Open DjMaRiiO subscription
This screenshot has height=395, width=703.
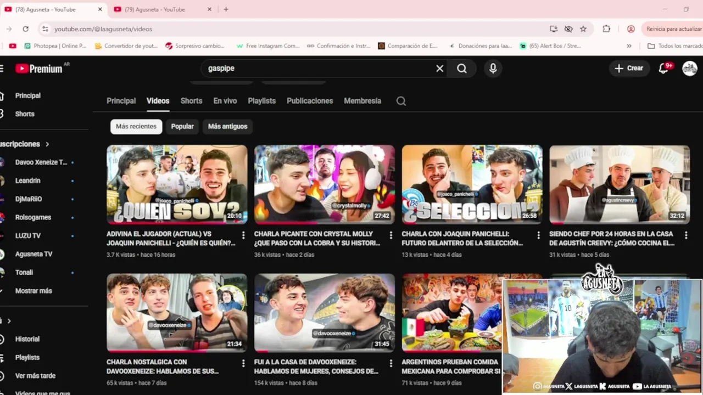click(x=29, y=199)
